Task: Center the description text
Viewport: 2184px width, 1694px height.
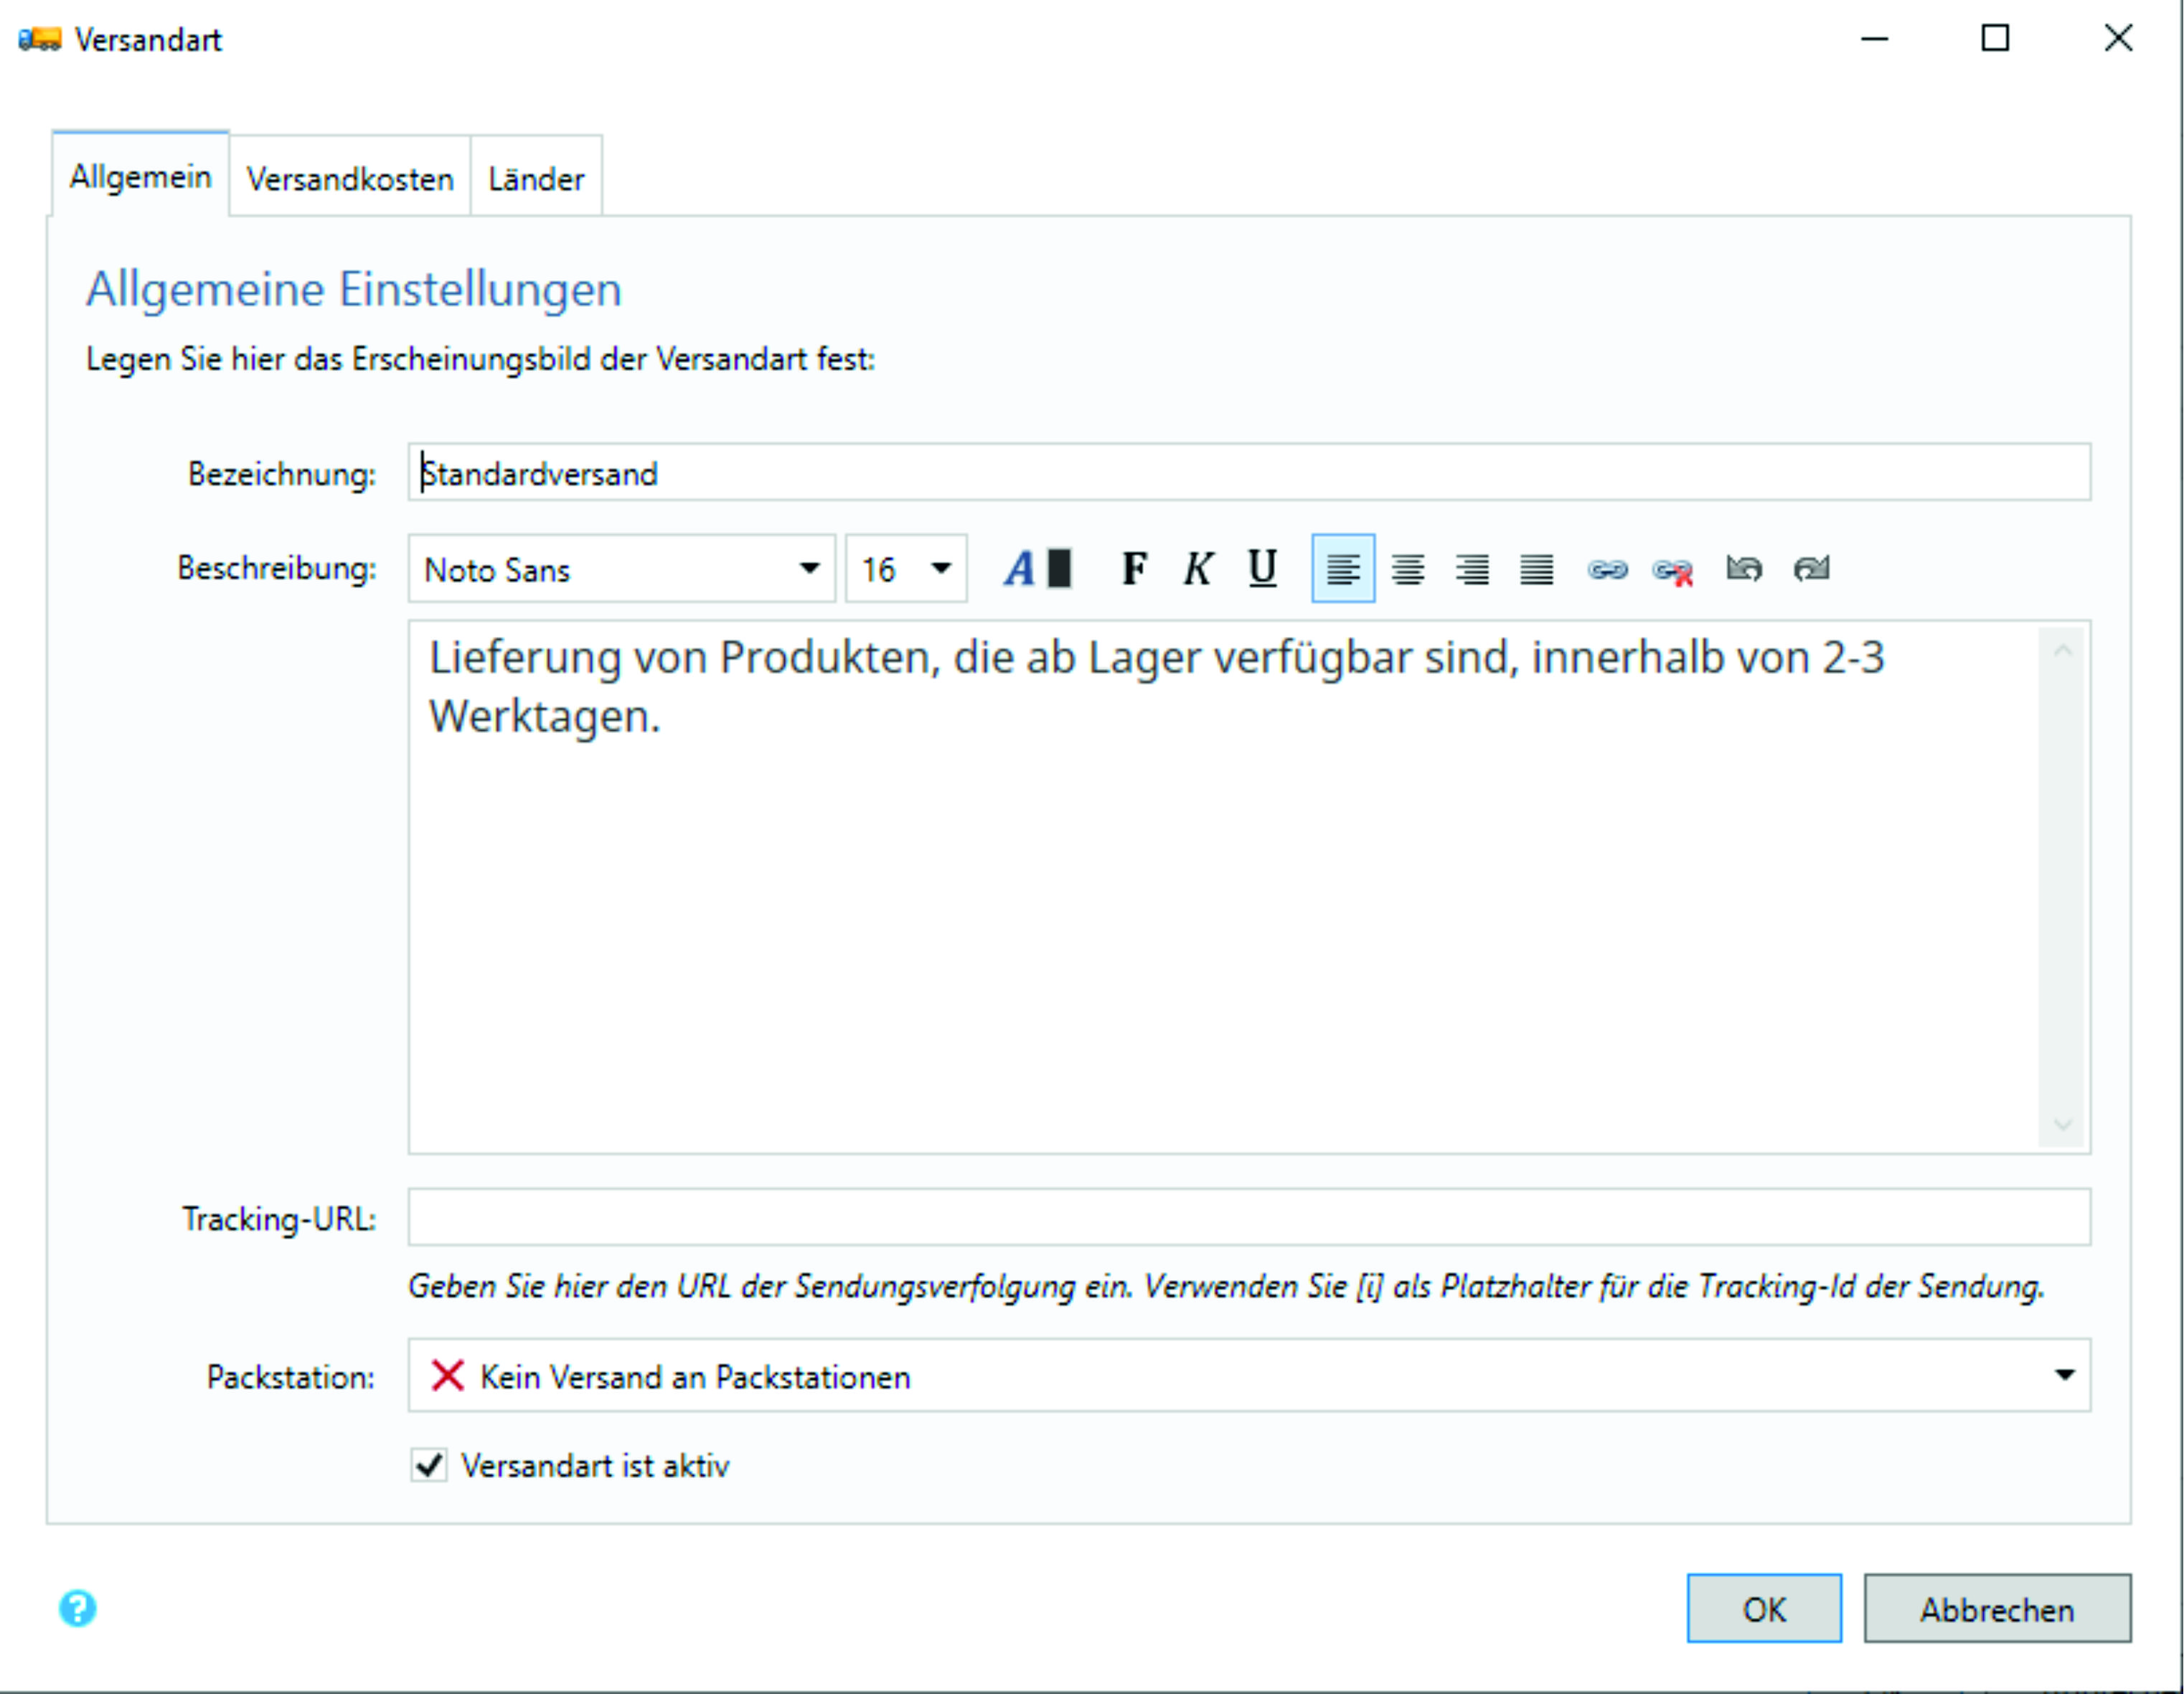Action: 1408,569
